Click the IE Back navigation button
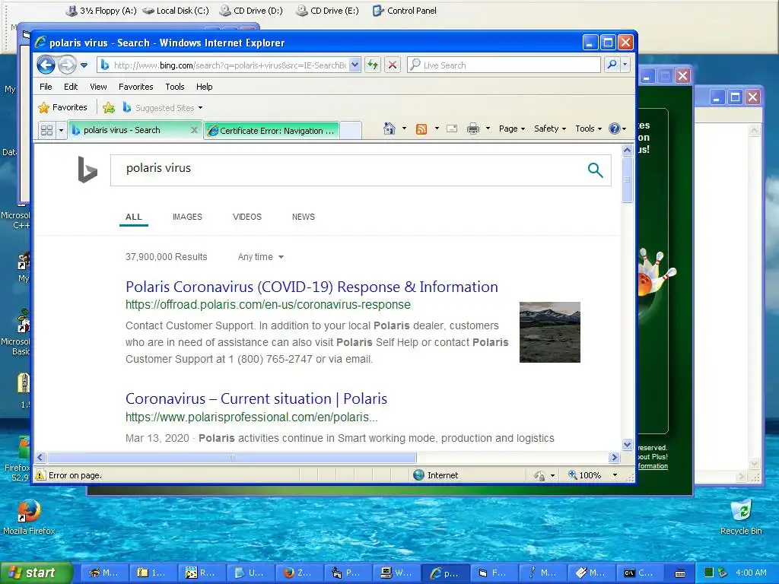 (46, 65)
